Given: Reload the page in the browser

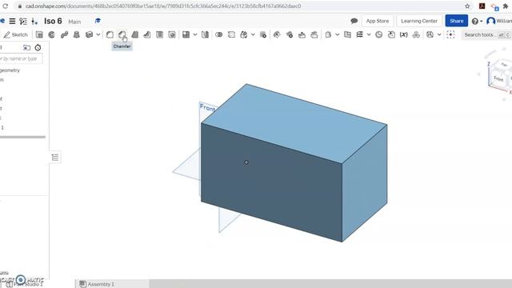Looking at the screenshot, I should point(6,6).
